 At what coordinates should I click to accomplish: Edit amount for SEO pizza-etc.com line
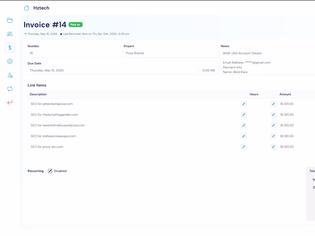coord(273,147)
